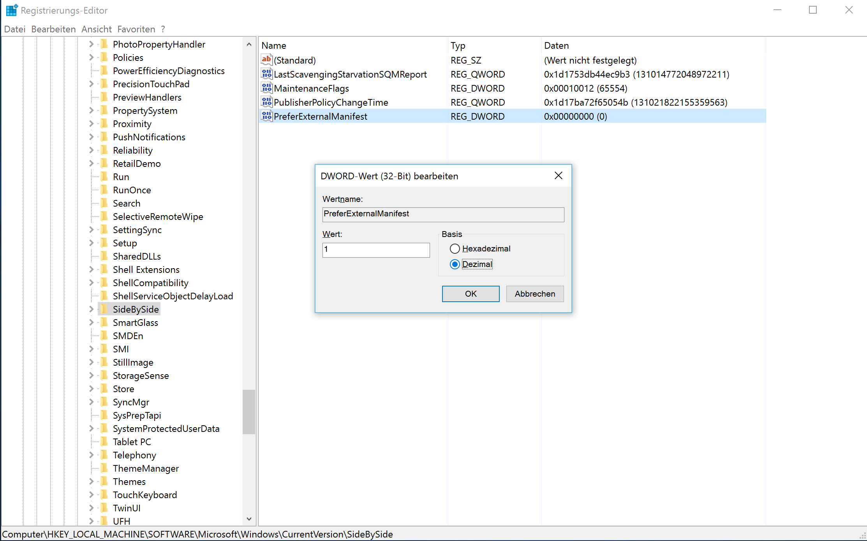Open the ? help menu
Screen dimensions: 867x541
coord(163,29)
